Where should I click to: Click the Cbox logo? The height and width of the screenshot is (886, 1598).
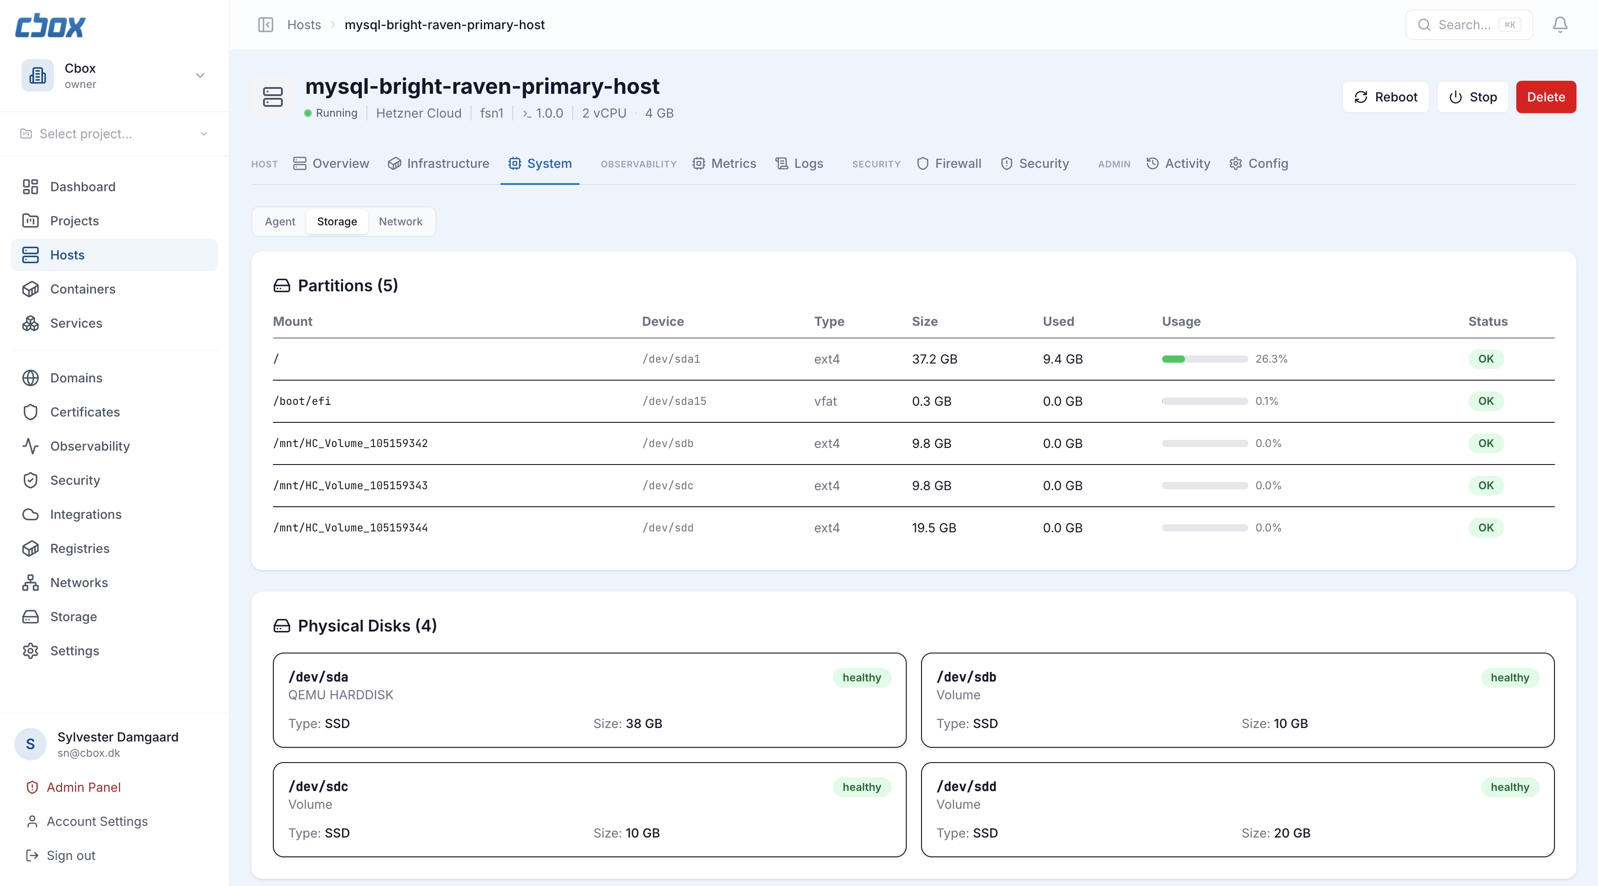point(50,26)
